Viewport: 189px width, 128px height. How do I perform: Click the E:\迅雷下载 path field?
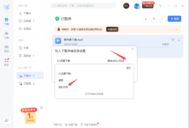pos(94,61)
